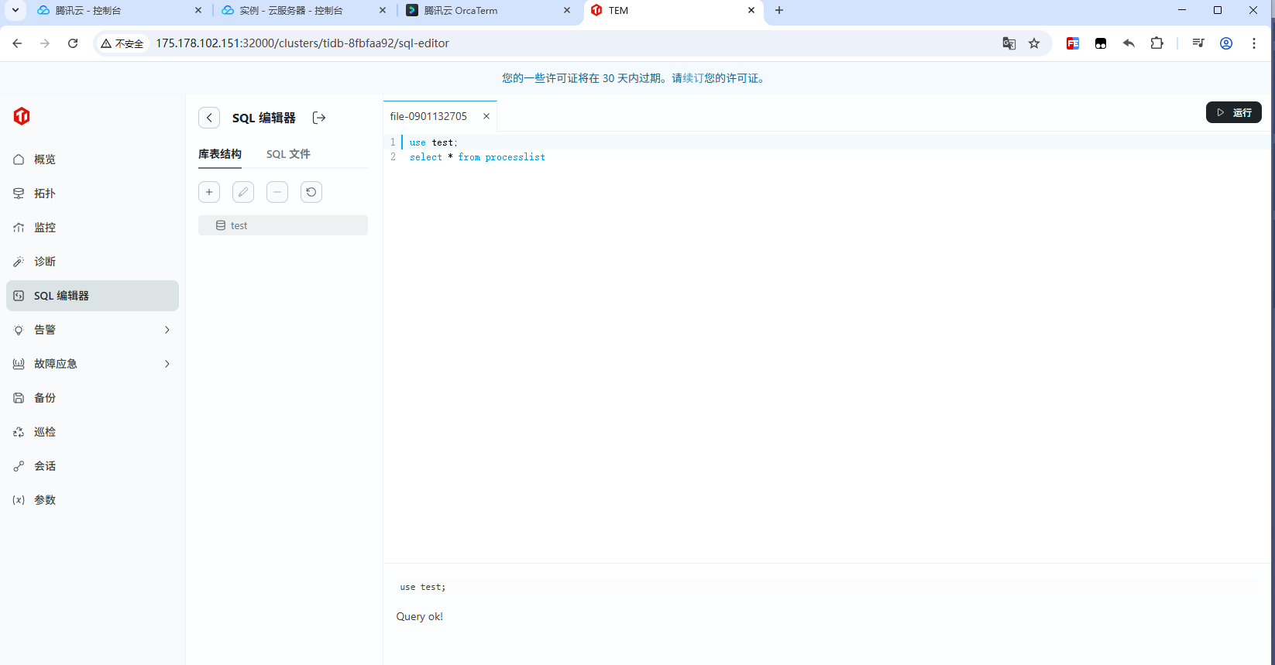Open the browser extensions puzzle menu
This screenshot has width=1275, height=665.
click(x=1156, y=43)
